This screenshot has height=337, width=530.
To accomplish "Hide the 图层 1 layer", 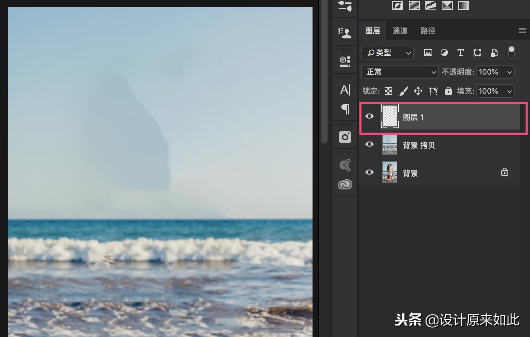I will pos(369,116).
